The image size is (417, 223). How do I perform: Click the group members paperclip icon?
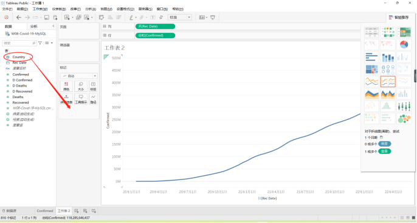142,18
